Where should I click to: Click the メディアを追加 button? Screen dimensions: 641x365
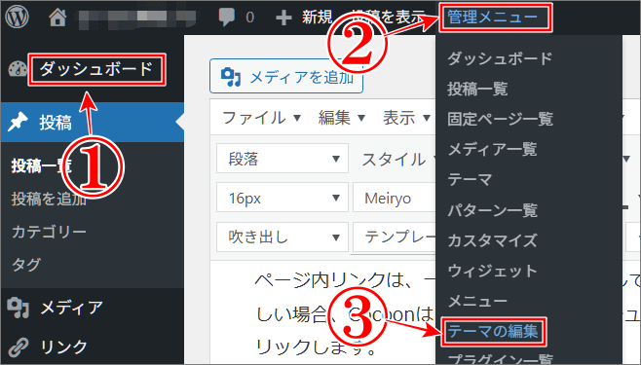[x=286, y=76]
